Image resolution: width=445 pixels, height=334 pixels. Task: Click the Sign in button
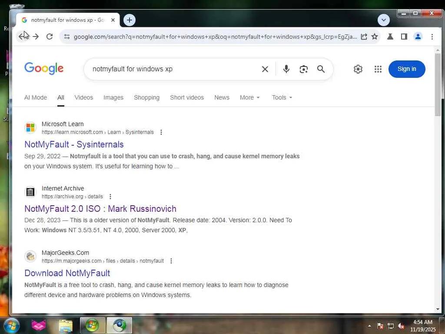click(407, 69)
